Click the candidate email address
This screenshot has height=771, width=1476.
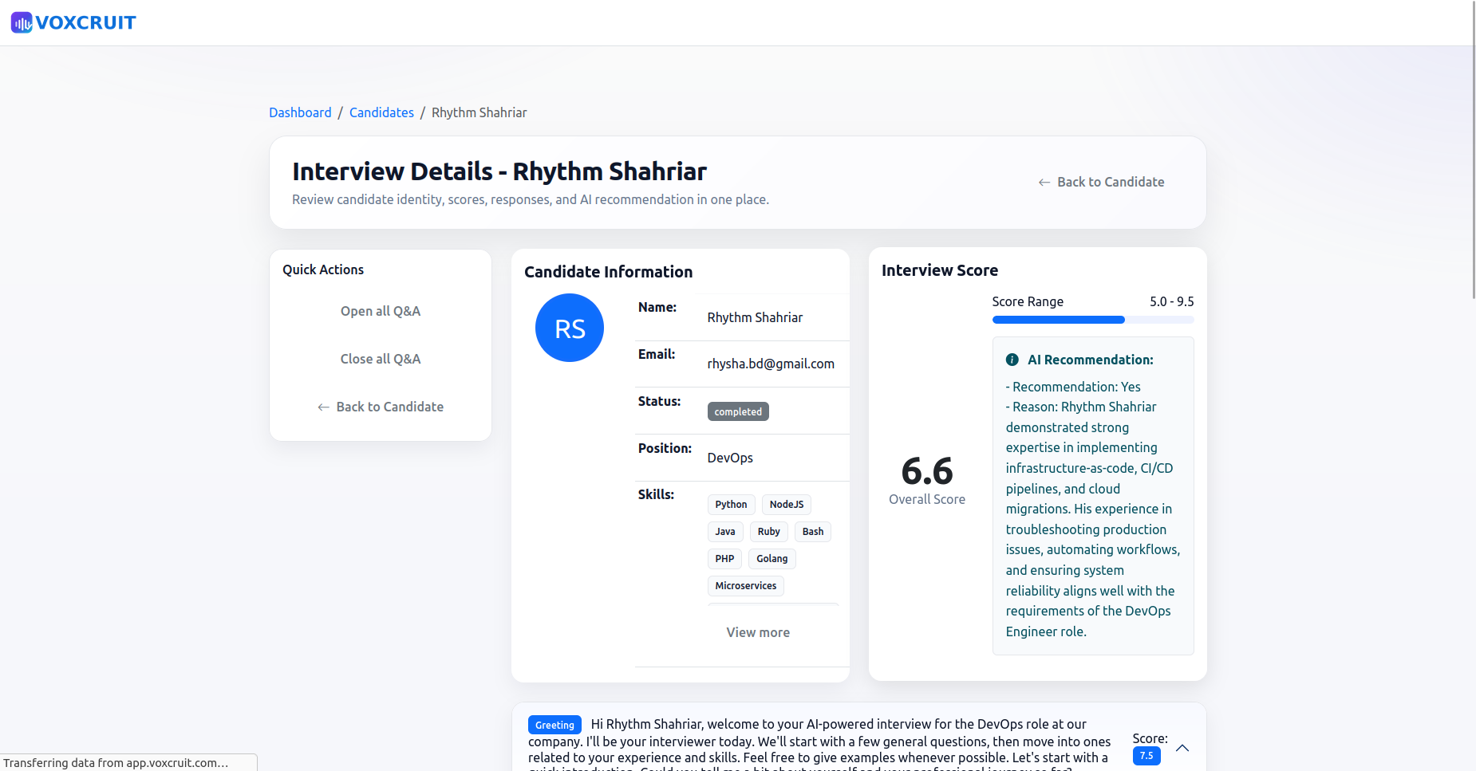click(770, 364)
